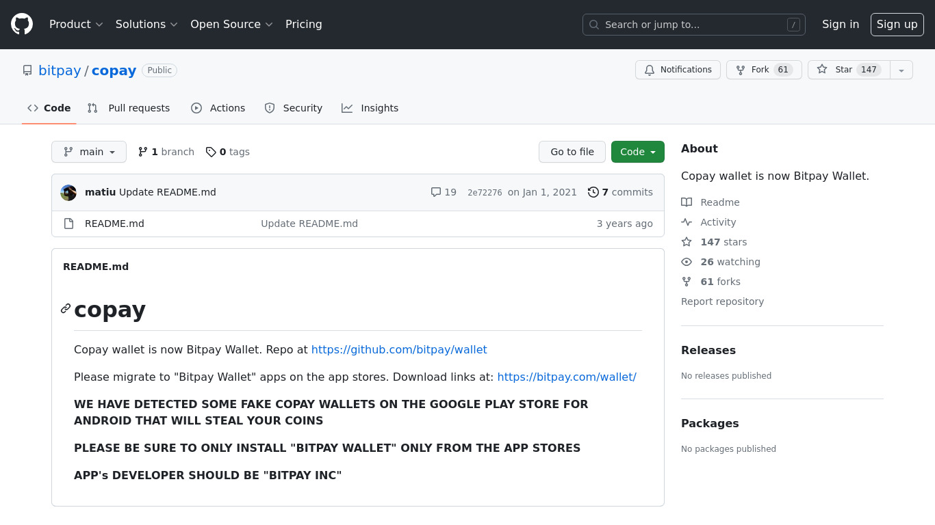Click the anchor link icon beside copay heading
The width and height of the screenshot is (935, 525).
point(66,308)
